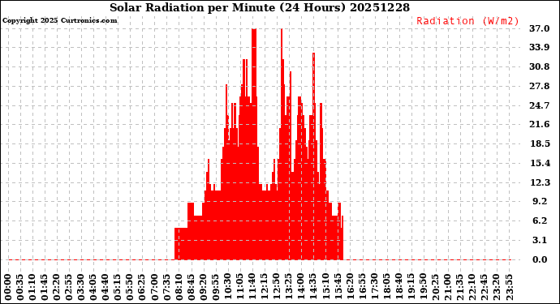The image size is (560, 304).
Task: Click the x-axis time label 03:30
Action: coord(81,288)
